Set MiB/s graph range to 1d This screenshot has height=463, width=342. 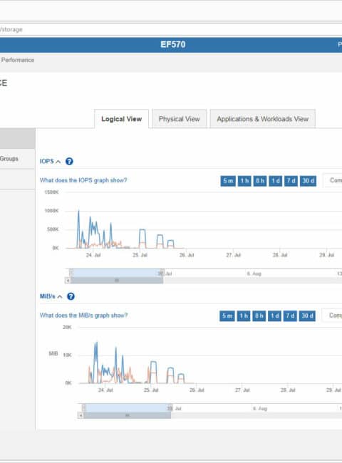click(274, 316)
